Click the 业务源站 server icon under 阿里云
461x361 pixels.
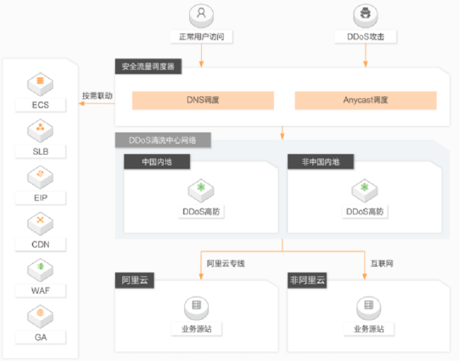click(x=196, y=308)
